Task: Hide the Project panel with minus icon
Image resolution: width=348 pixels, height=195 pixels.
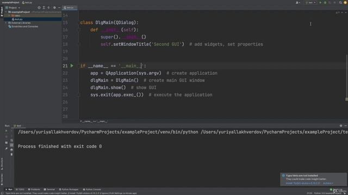Action: [59, 8]
